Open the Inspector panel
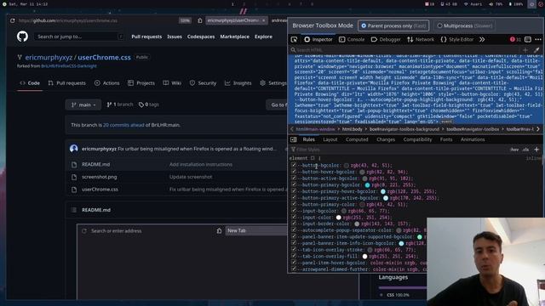Screen dimensions: 545x306 click(318, 40)
